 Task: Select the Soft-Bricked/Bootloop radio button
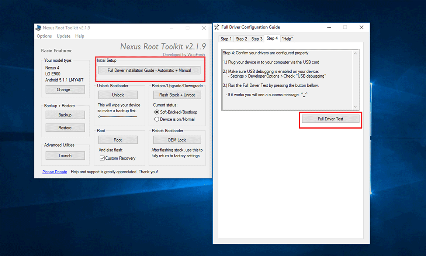157,112
